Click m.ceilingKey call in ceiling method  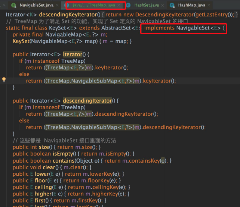[x=102, y=187]
